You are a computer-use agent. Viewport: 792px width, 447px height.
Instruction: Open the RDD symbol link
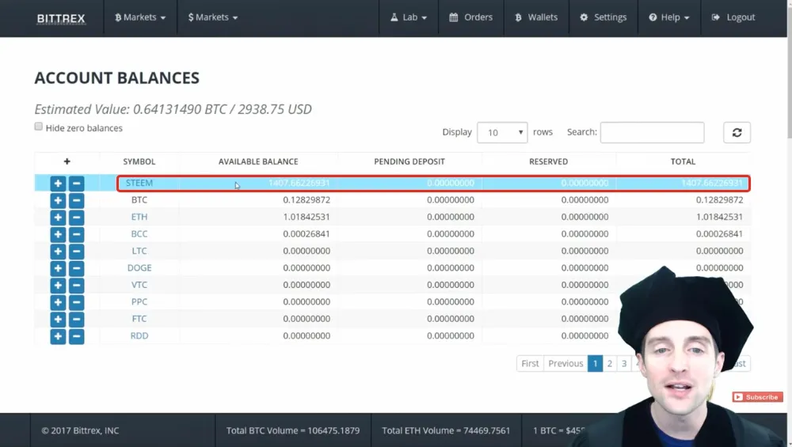coord(139,335)
